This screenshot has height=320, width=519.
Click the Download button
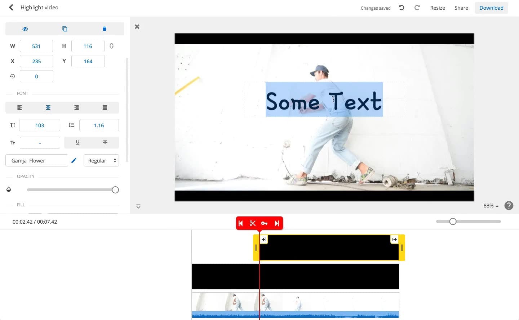coord(491,8)
